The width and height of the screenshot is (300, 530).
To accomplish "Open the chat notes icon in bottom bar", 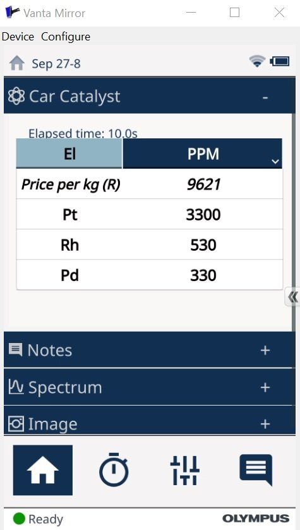I will (x=256, y=470).
